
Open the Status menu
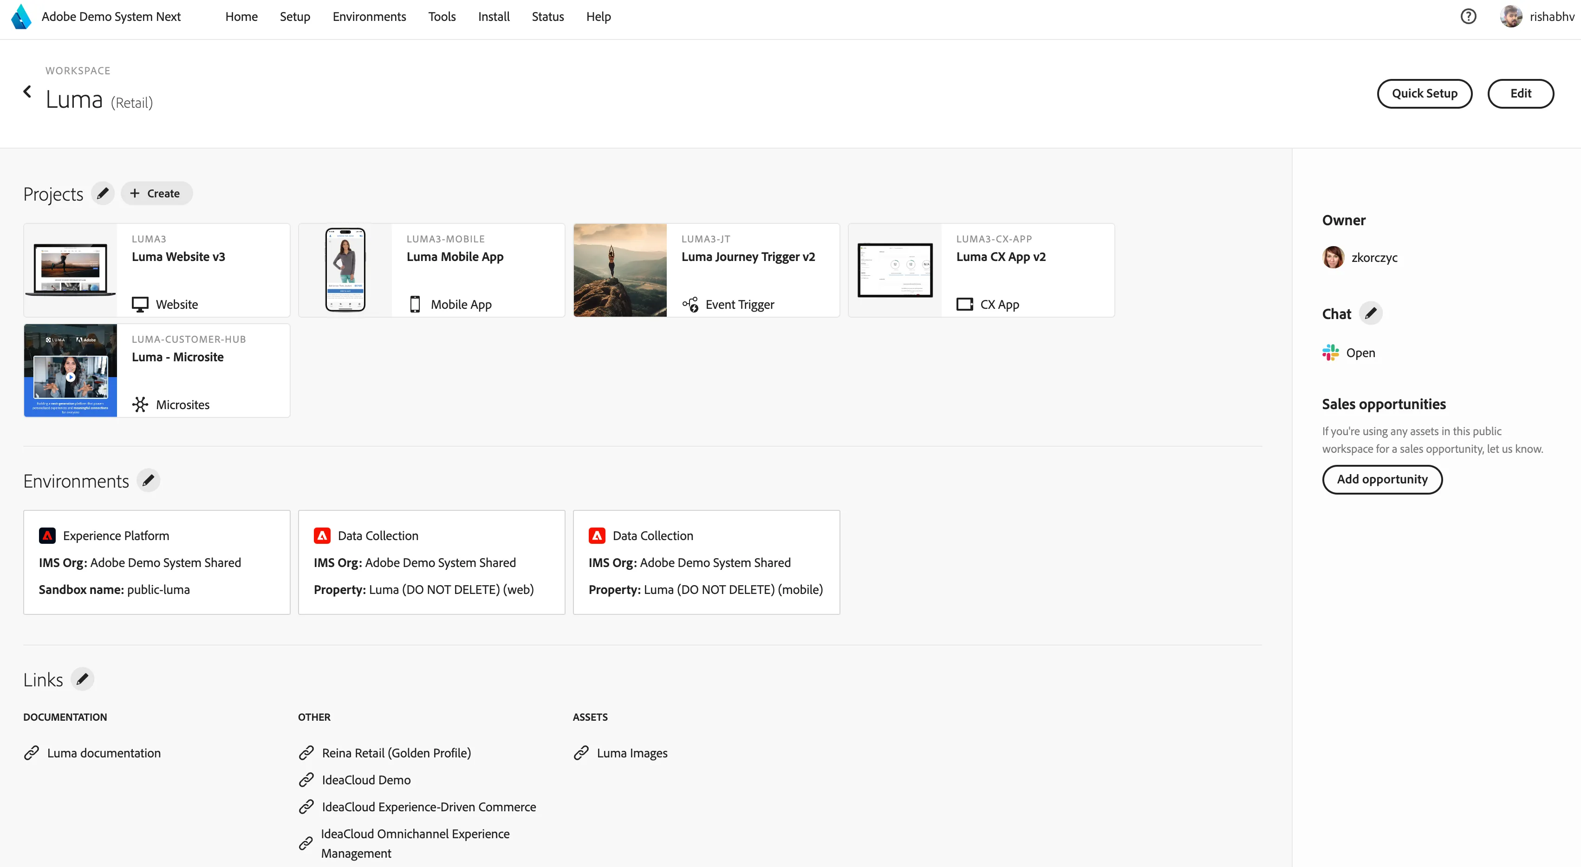pyautogui.click(x=547, y=17)
